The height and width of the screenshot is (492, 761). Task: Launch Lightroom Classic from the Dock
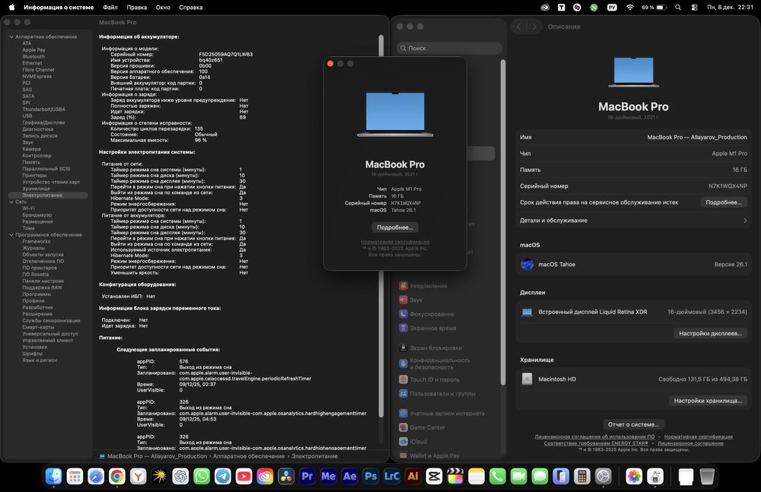[x=392, y=477]
